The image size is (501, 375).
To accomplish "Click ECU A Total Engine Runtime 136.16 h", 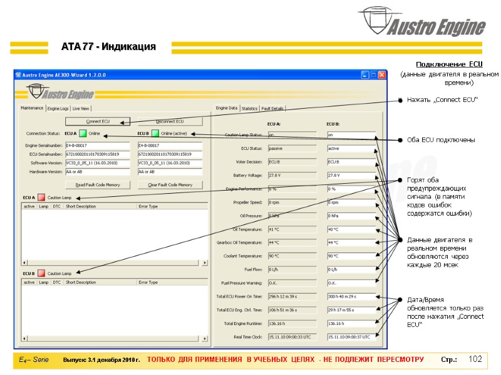I will (292, 323).
